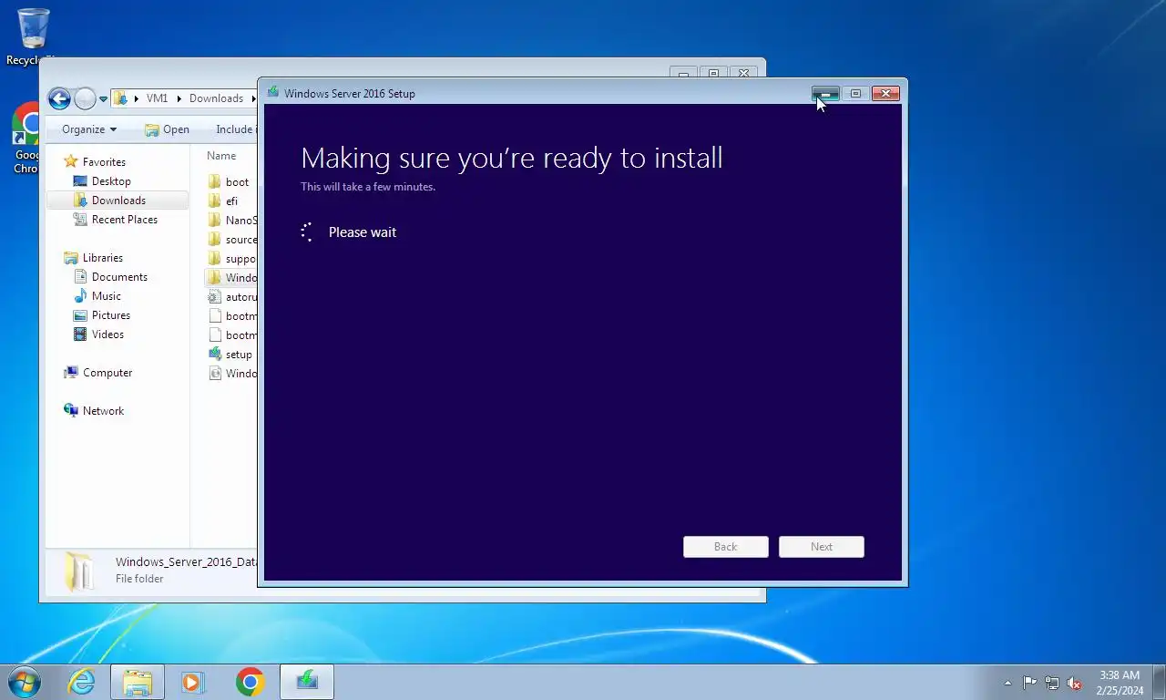Open Music library

107,296
